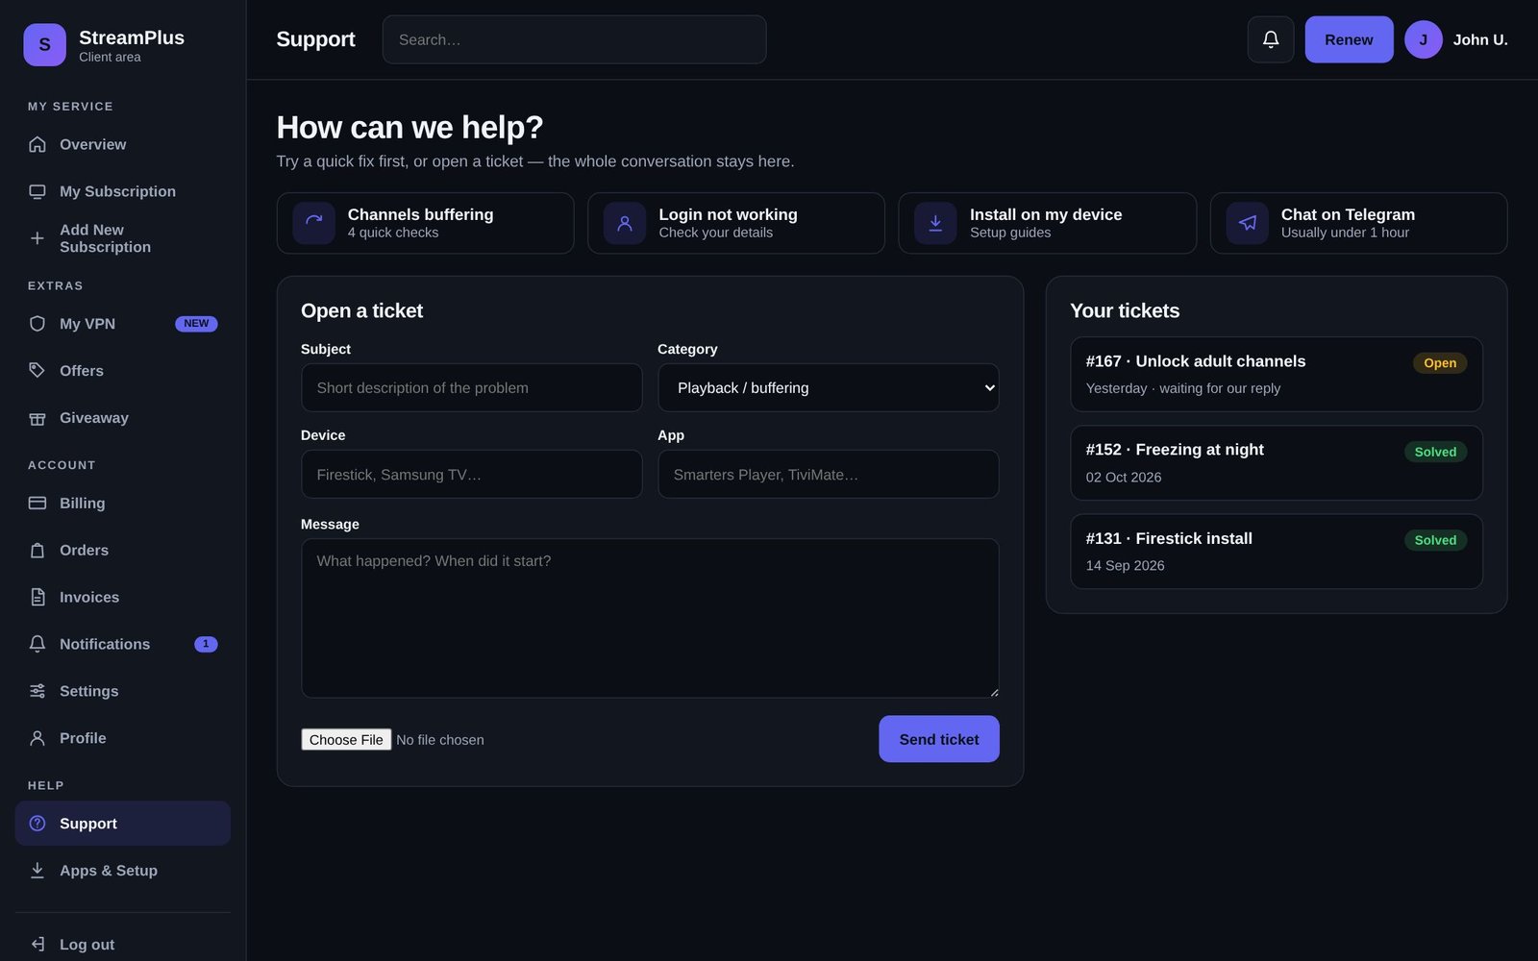The height and width of the screenshot is (961, 1538).
Task: Click the Install on my device download icon
Action: click(935, 223)
